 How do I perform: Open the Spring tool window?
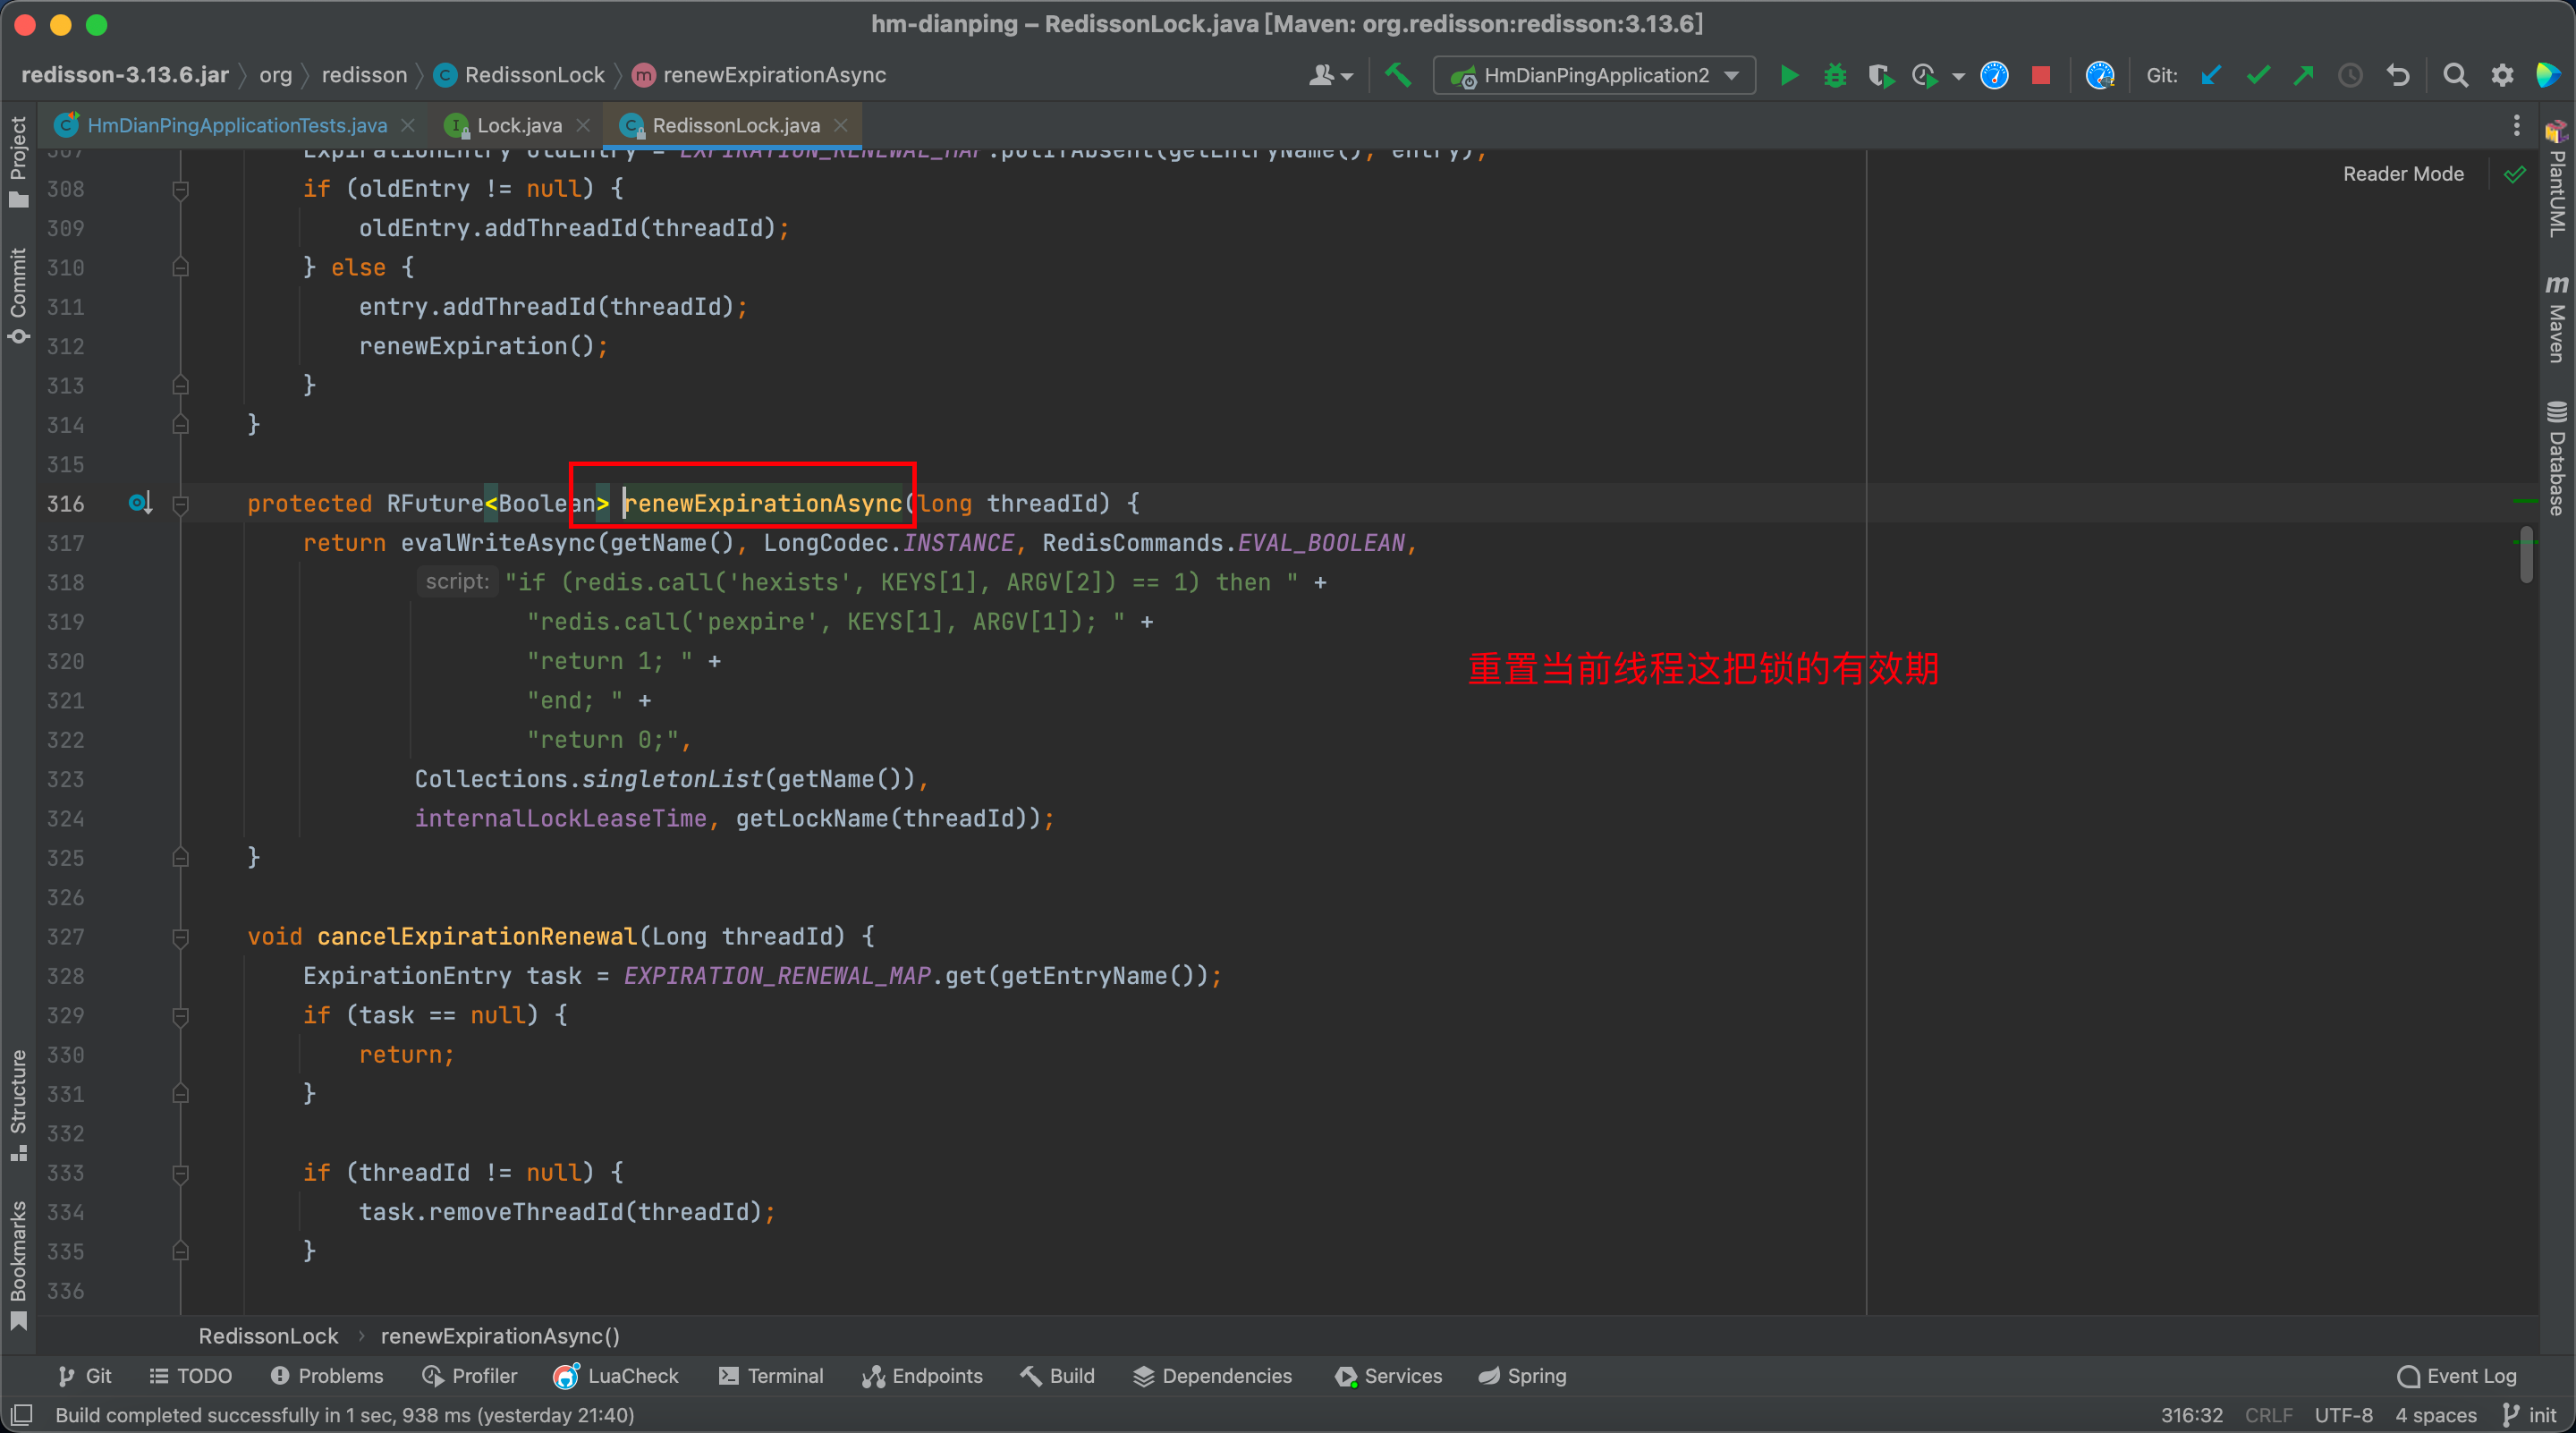pos(1523,1375)
